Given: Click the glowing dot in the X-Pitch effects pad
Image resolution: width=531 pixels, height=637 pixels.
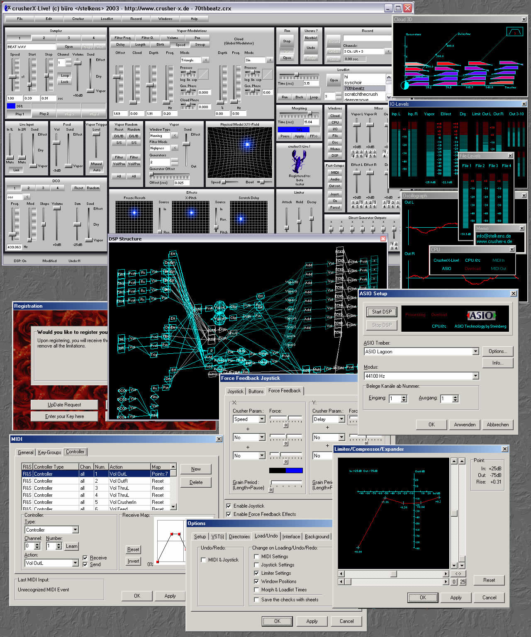Looking at the screenshot, I should pos(191,213).
